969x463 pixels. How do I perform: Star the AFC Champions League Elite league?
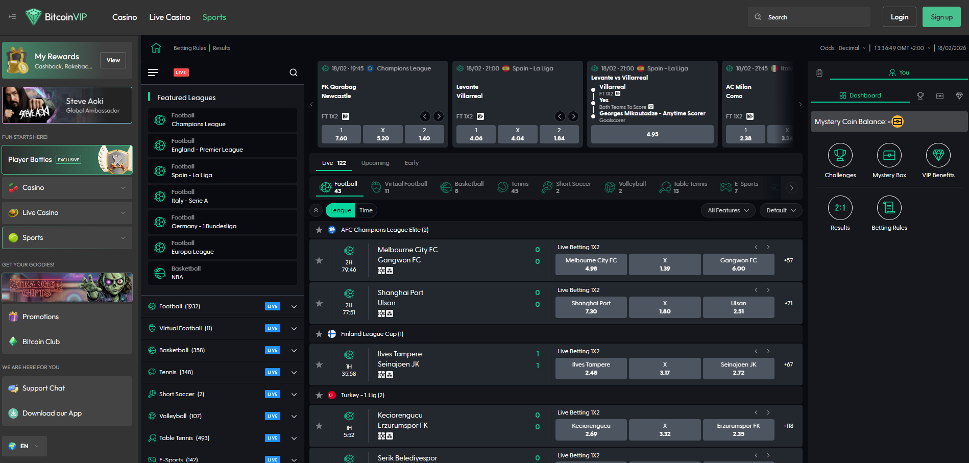click(x=319, y=229)
